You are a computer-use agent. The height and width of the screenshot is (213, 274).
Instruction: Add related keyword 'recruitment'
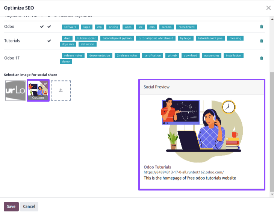tap(186, 27)
